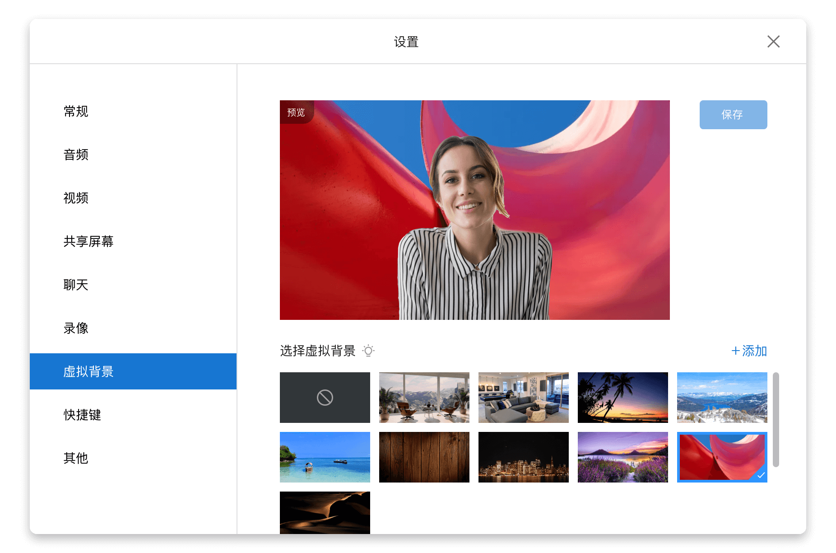The width and height of the screenshot is (836, 553).
Task: Select the 聊天 sidebar item
Action: click(76, 285)
